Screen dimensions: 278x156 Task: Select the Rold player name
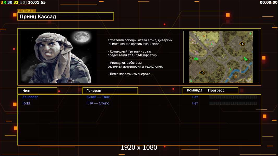pos(26,103)
